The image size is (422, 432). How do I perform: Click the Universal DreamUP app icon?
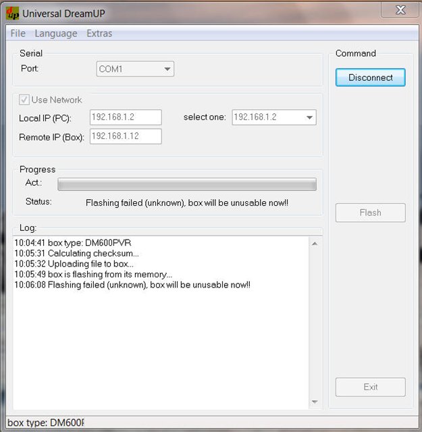pos(12,13)
